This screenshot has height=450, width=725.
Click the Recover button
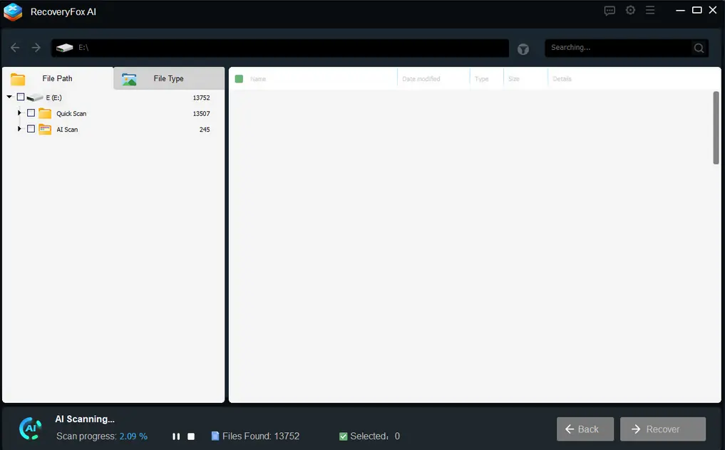point(662,429)
